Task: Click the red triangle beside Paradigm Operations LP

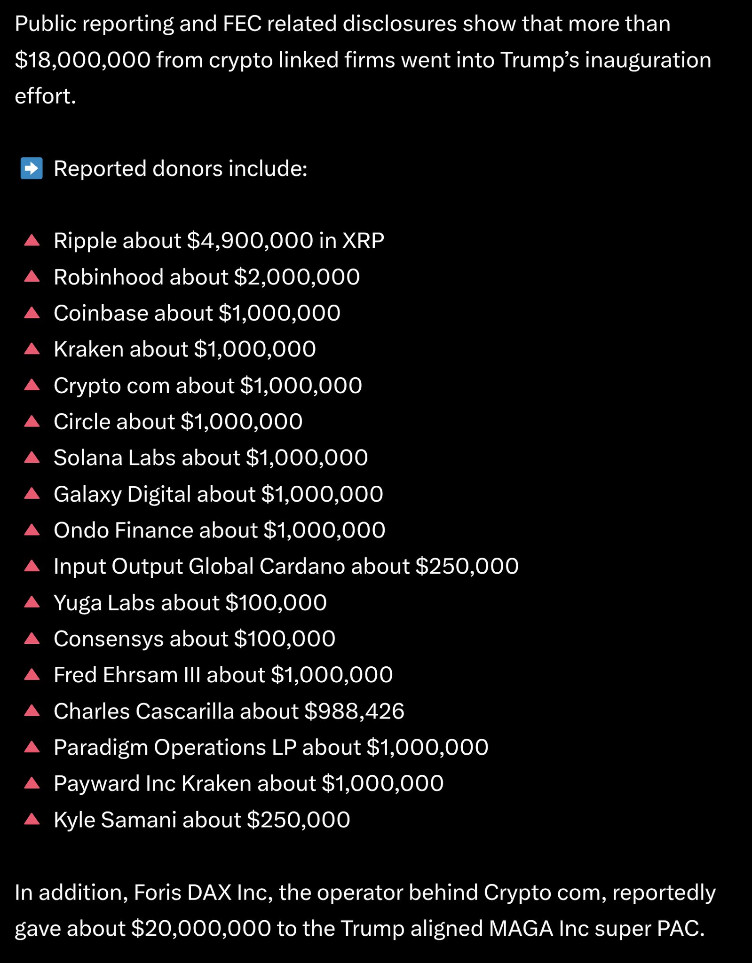Action: click(32, 748)
